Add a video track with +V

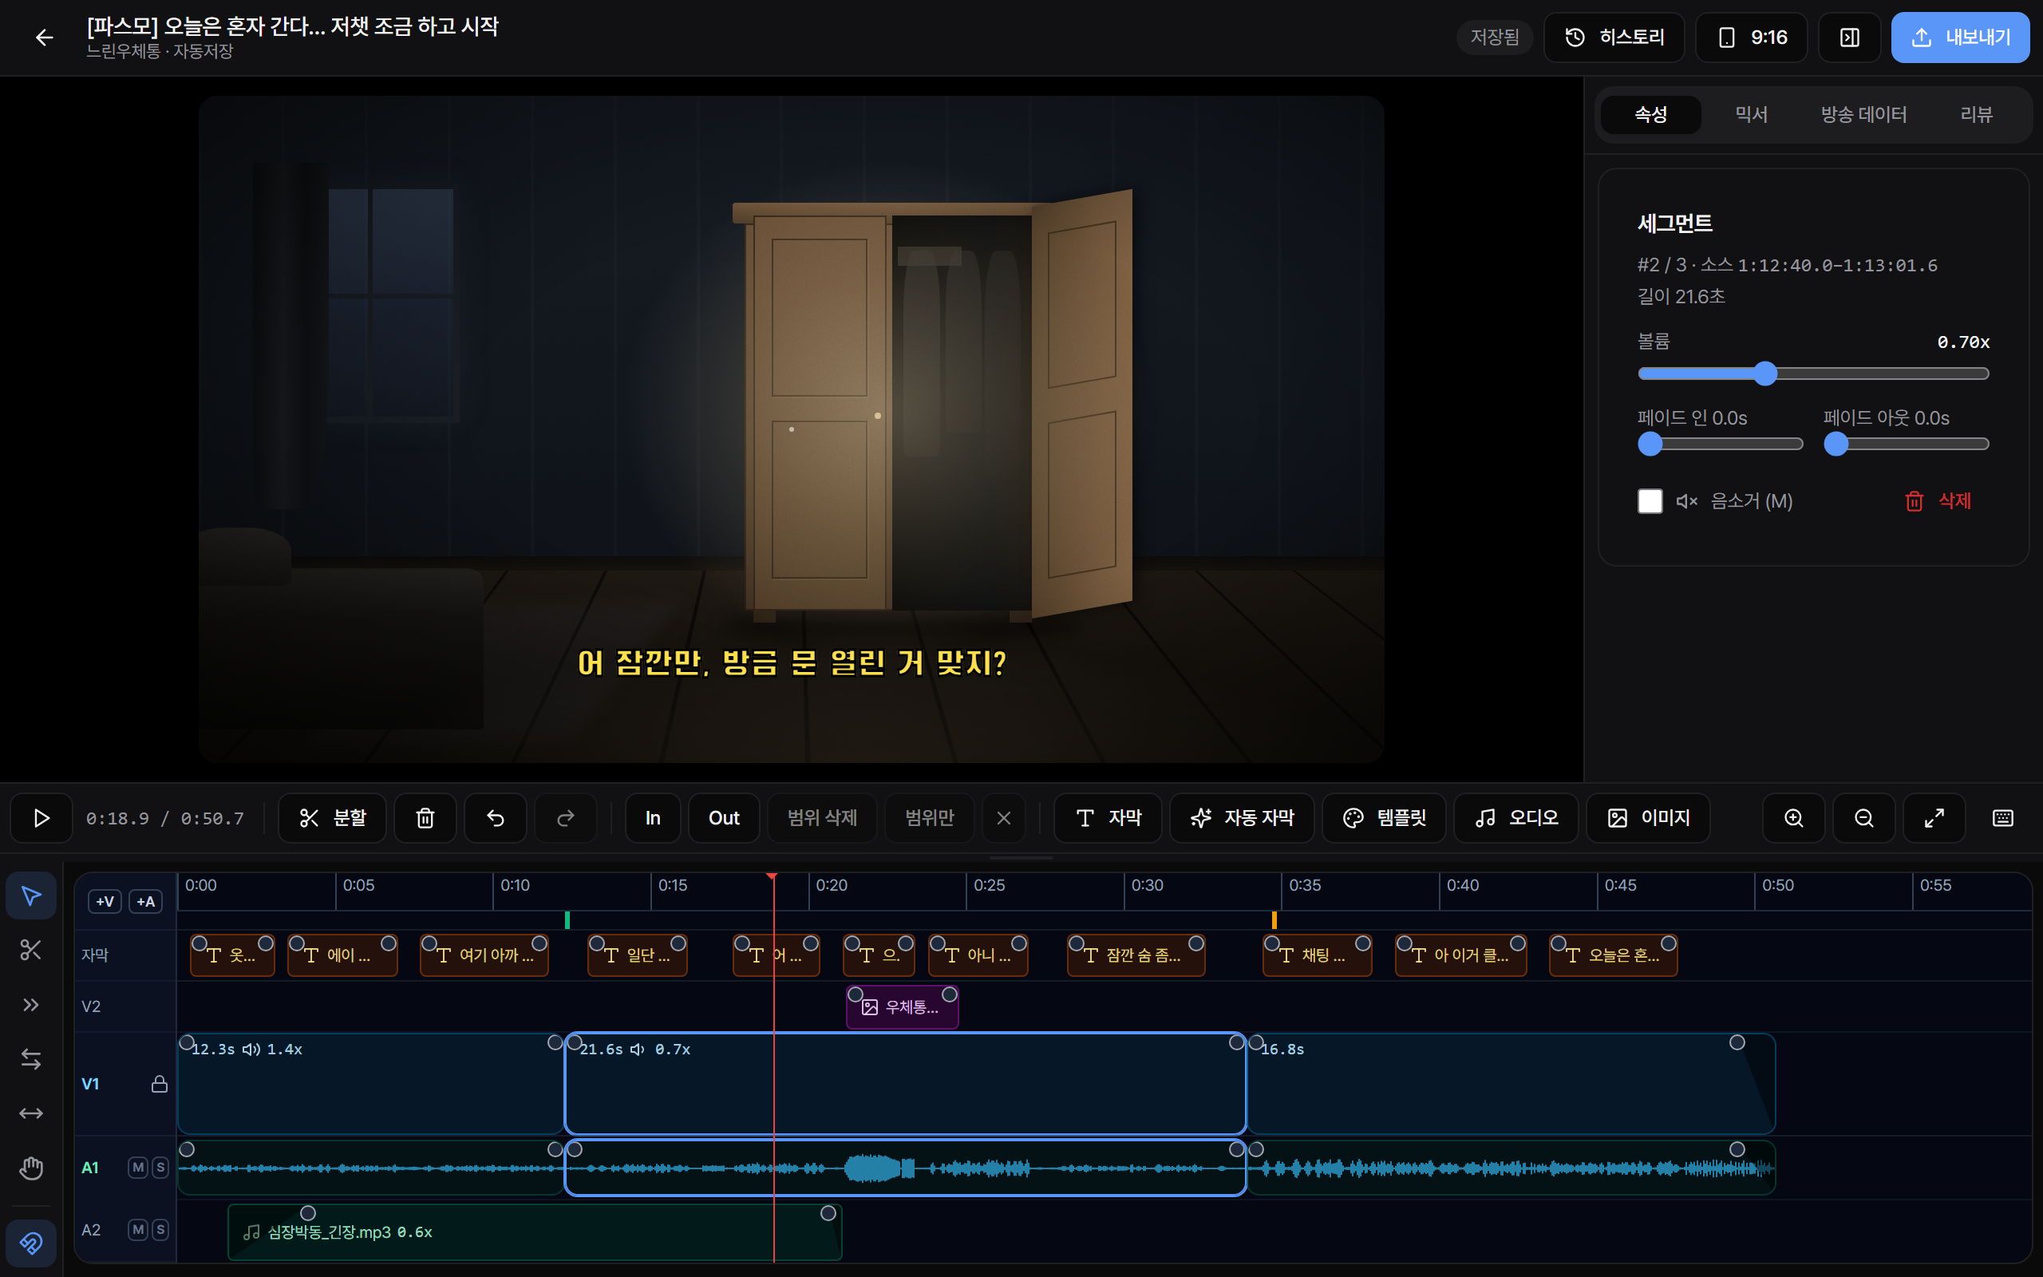coord(105,901)
